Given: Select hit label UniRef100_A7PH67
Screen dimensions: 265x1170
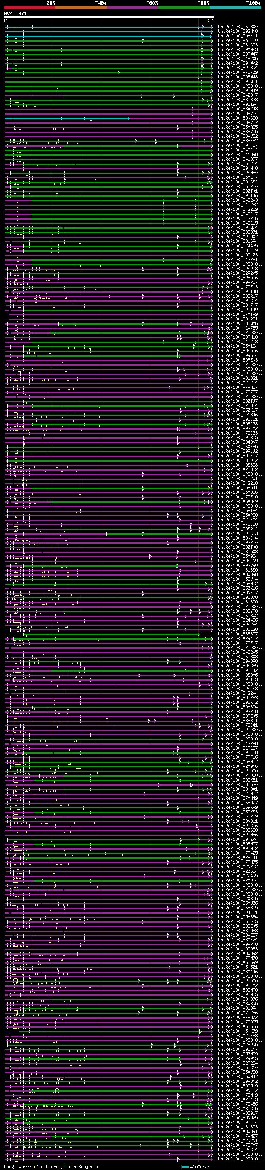Looking at the screenshot, I should tap(238, 387).
